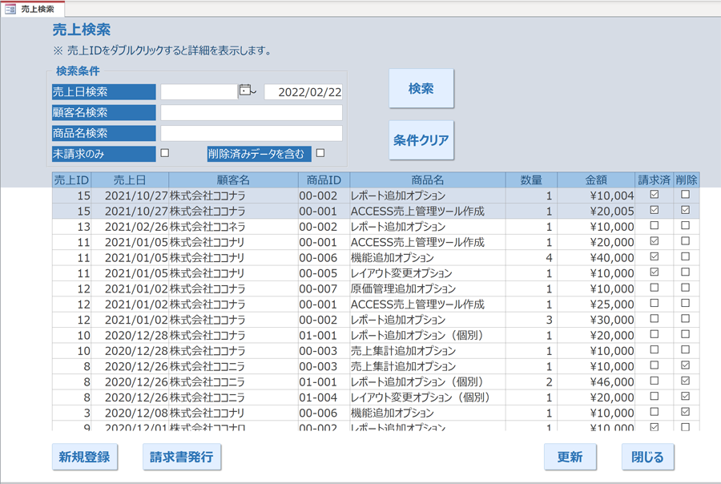Click 売上ID 3 in the 2020/12/08 row
Screen dimensions: 721x484
click(x=72, y=413)
